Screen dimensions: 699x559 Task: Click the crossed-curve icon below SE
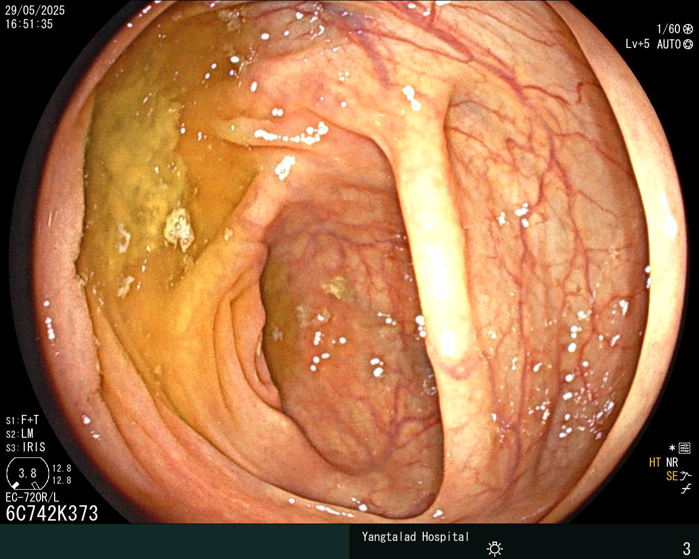(x=686, y=489)
